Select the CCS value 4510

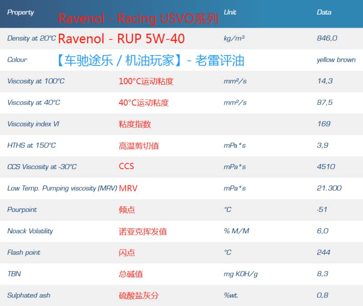[326, 166]
